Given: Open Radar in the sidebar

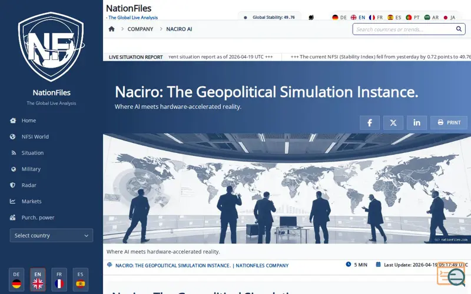Looking at the screenshot, I should click(29, 185).
